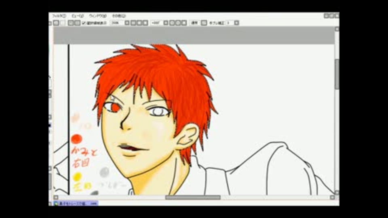
Task: Open the zoom percentage dropdown arrow
Action: pyautogui.click(x=127, y=23)
